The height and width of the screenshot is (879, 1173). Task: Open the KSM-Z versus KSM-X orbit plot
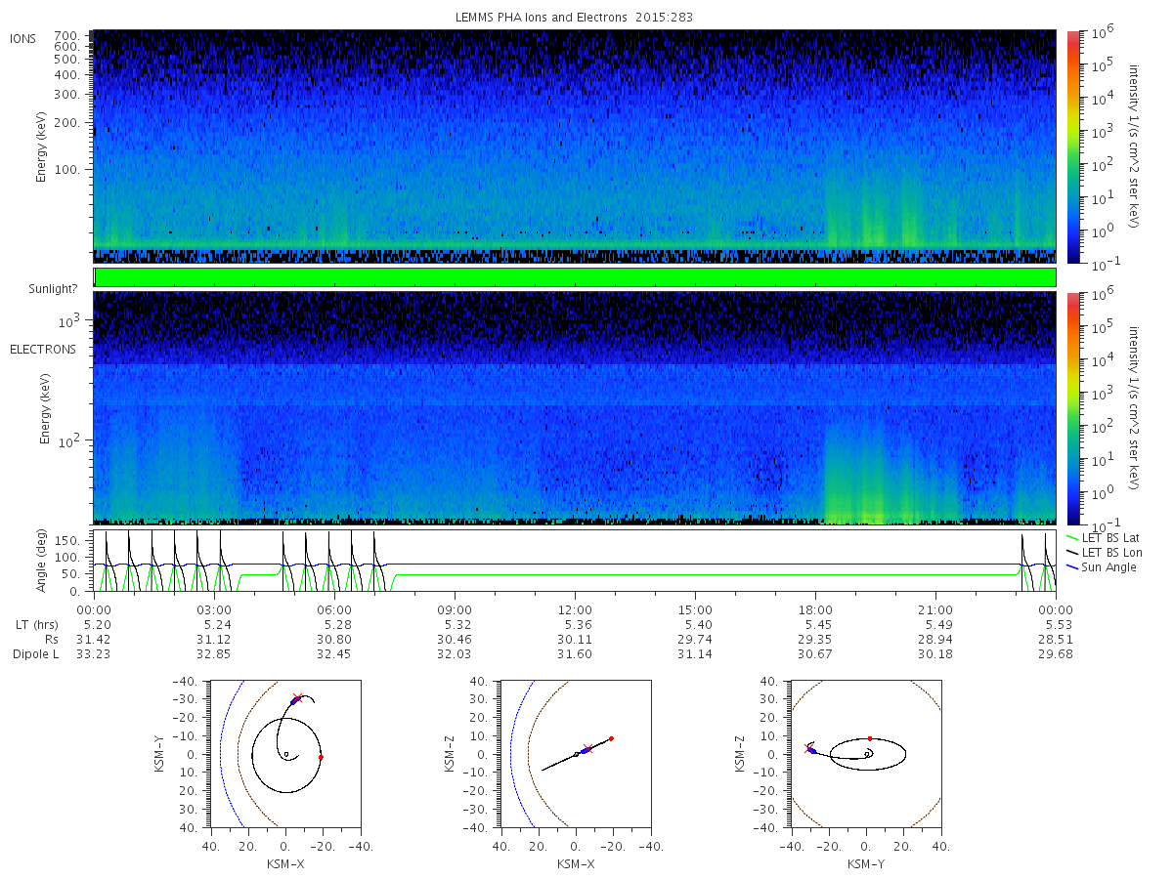coord(575,753)
